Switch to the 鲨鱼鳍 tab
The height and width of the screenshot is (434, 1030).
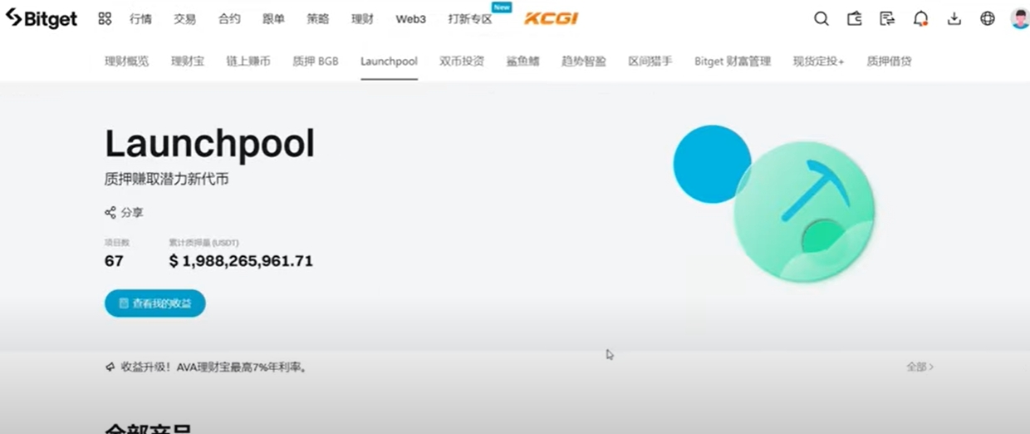coord(522,61)
